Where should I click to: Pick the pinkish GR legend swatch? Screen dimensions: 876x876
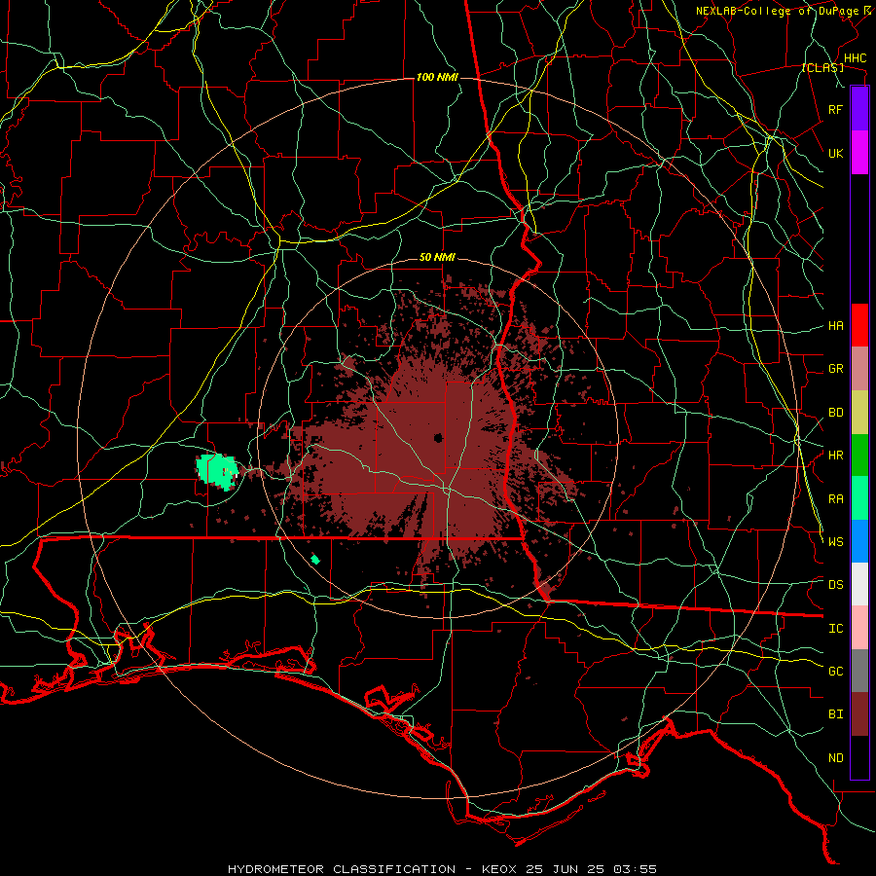(x=859, y=369)
